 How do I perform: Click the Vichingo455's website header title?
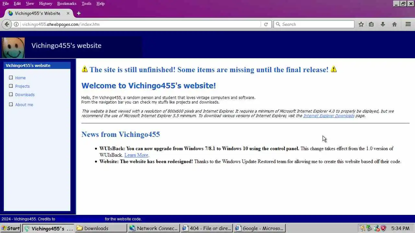pos(66,46)
